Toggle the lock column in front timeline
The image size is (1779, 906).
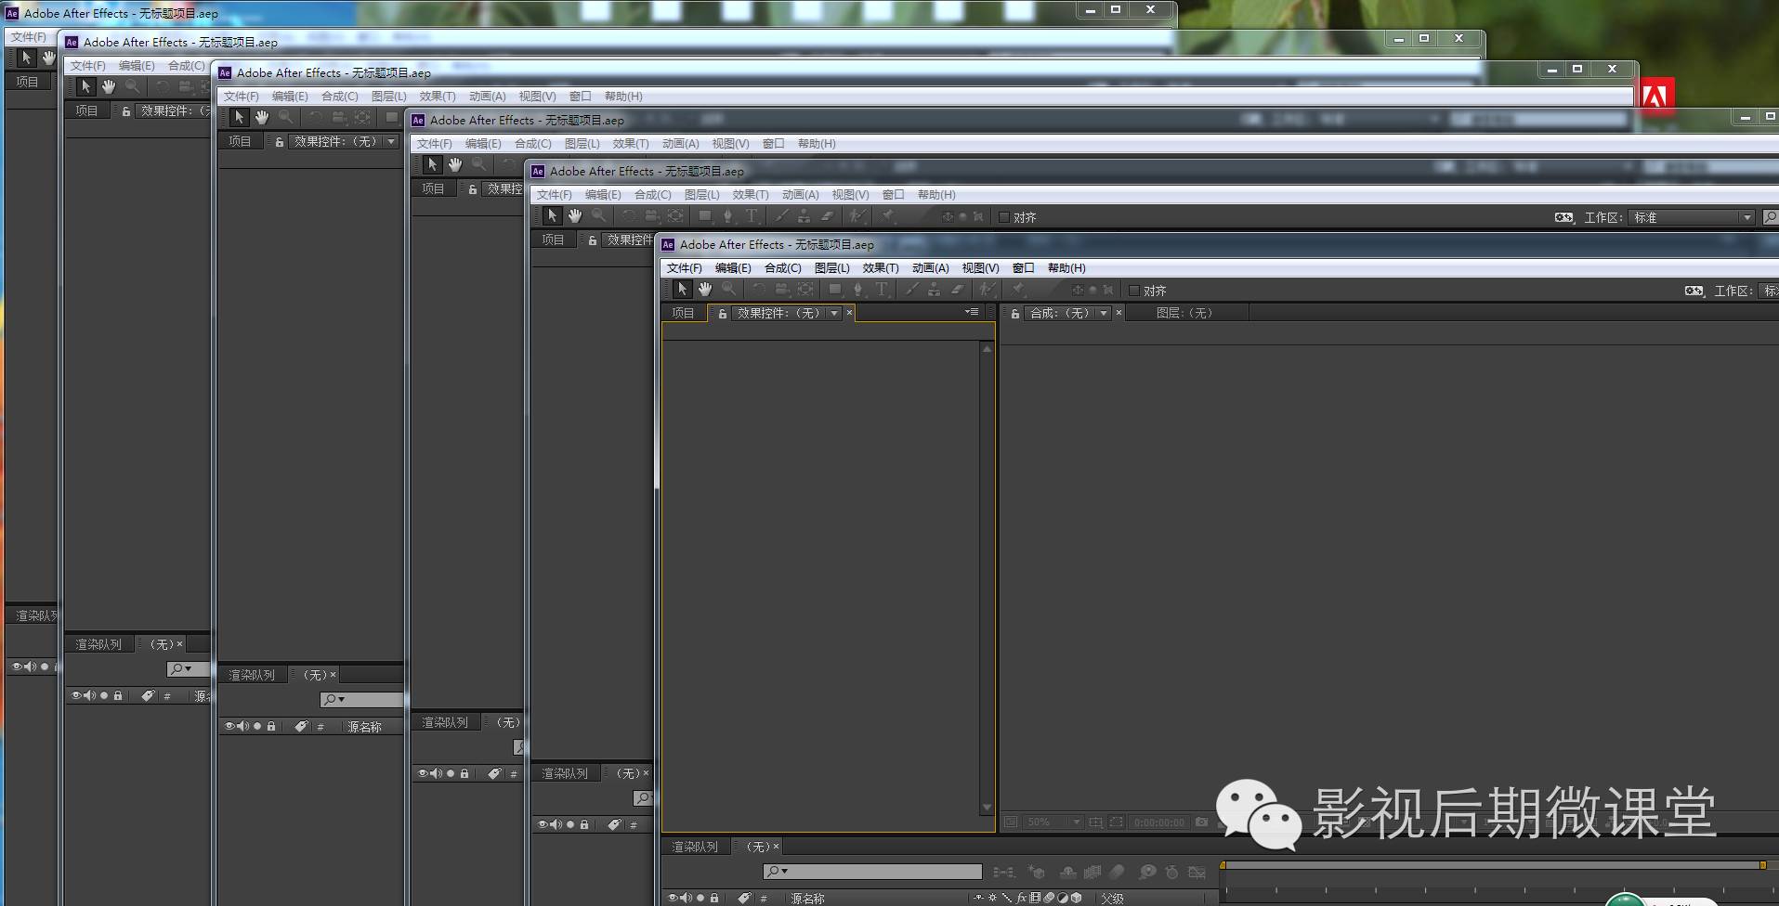click(713, 898)
